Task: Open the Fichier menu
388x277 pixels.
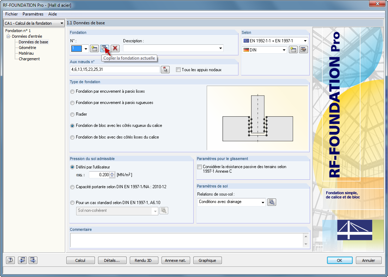Action: pyautogui.click(x=11, y=14)
